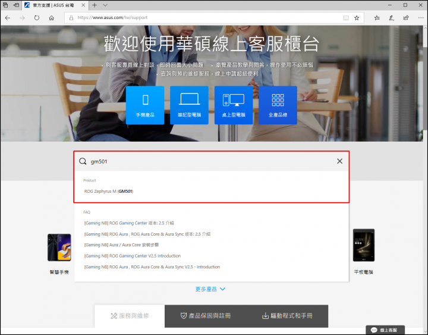Click the 平板電腦 tablet thumbnail
428x335 pixels.
click(364, 245)
